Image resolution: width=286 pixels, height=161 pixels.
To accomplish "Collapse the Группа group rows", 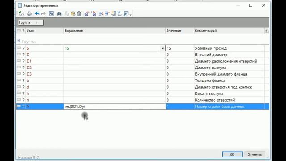I will (x=18, y=41).
